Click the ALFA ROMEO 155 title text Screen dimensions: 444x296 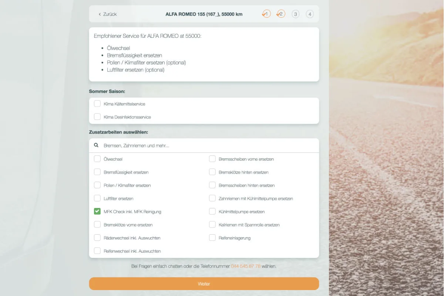[x=204, y=14]
